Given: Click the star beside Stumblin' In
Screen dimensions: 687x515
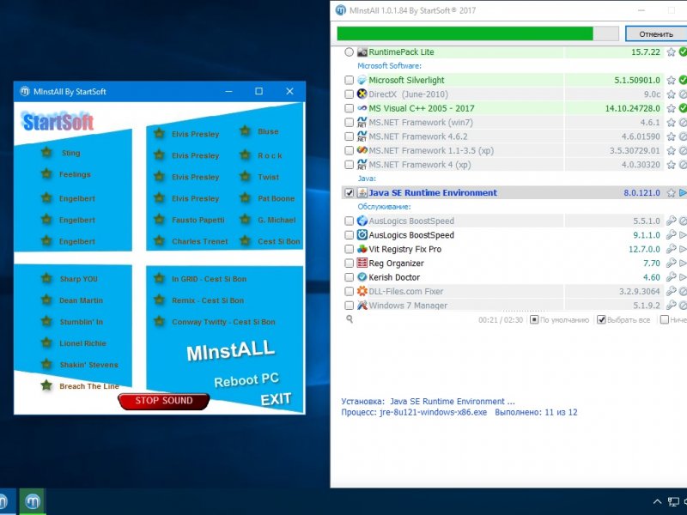Looking at the screenshot, I should pyautogui.click(x=46, y=321).
